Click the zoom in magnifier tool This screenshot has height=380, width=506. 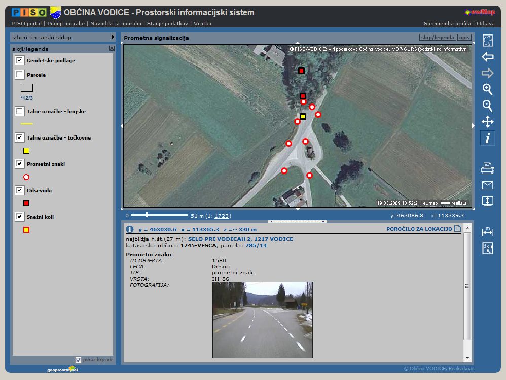point(487,89)
